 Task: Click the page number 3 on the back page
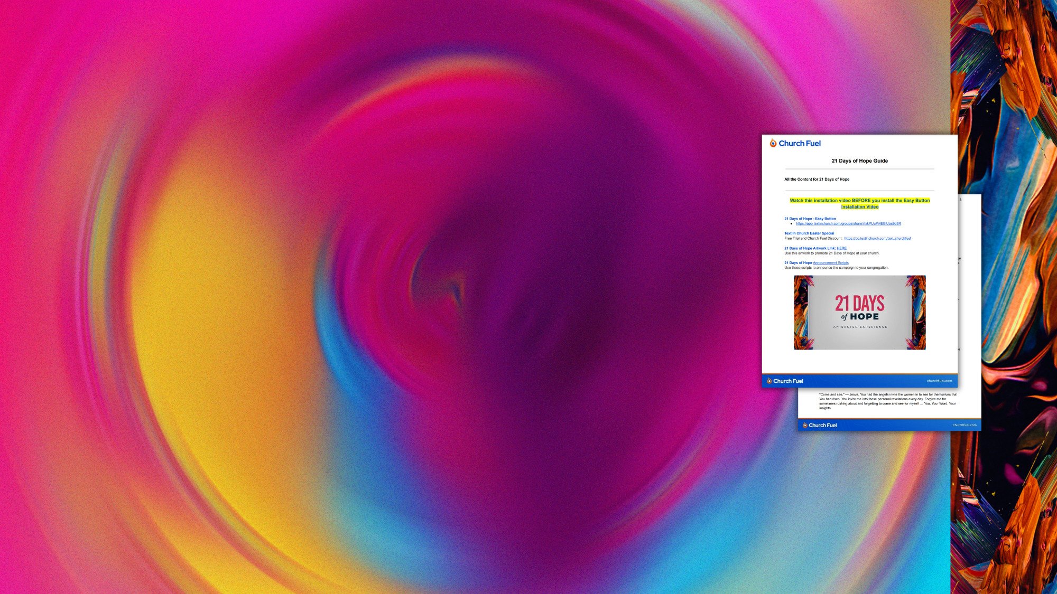coord(960,200)
